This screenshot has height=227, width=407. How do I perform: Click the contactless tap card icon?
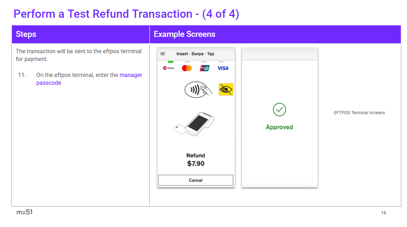point(198,90)
